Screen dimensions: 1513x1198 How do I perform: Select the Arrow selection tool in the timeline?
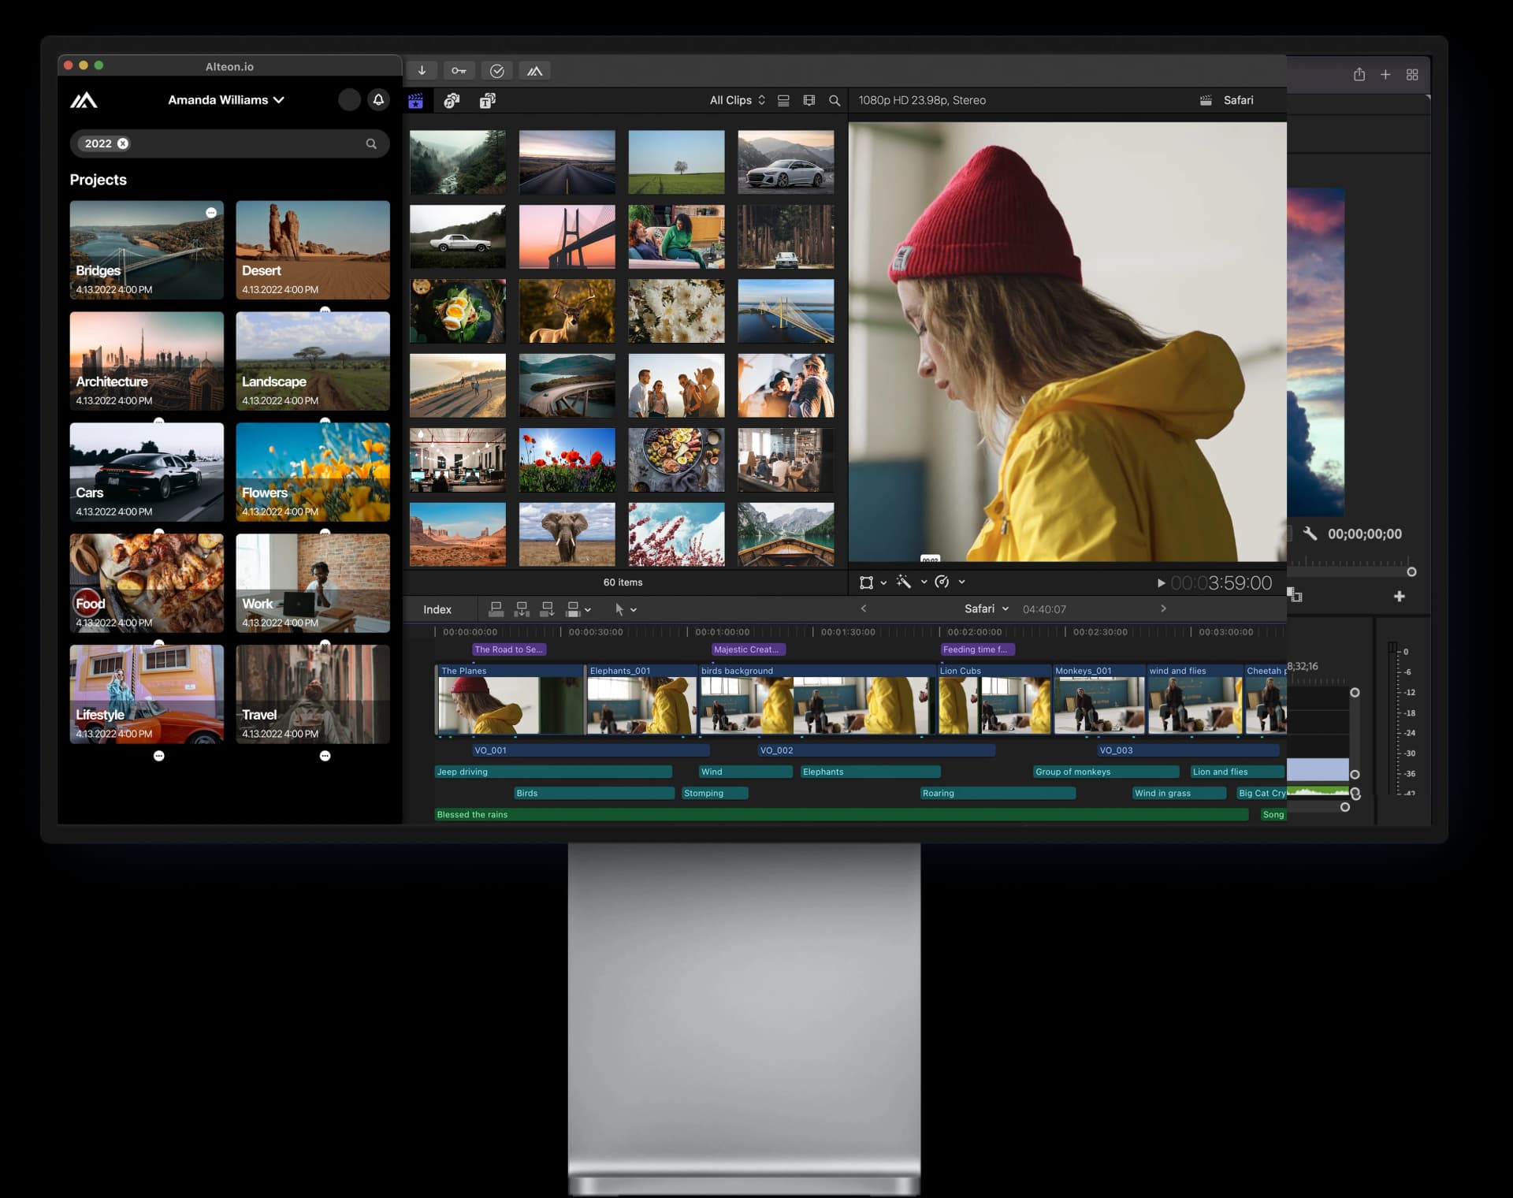[622, 608]
